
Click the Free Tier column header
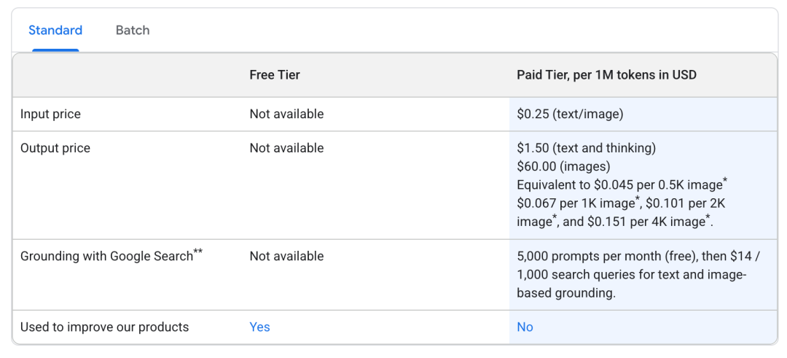274,75
